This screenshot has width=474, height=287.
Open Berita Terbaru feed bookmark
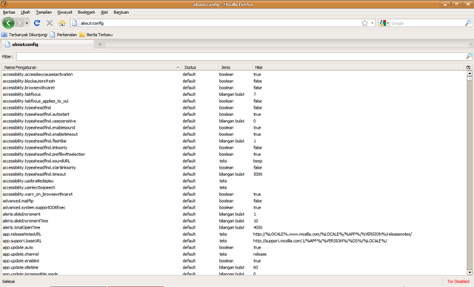point(96,35)
